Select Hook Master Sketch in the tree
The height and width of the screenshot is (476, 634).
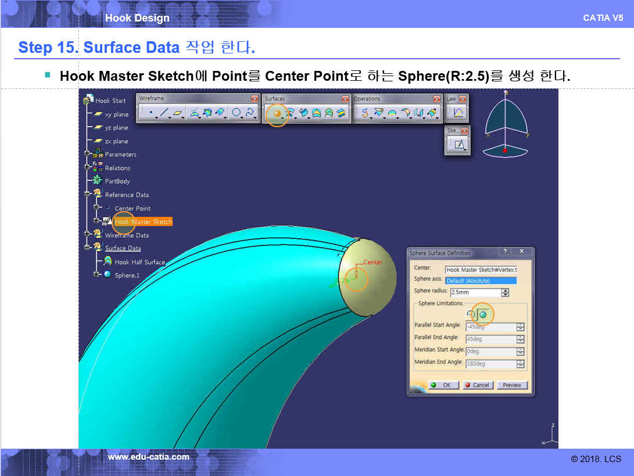(x=143, y=222)
